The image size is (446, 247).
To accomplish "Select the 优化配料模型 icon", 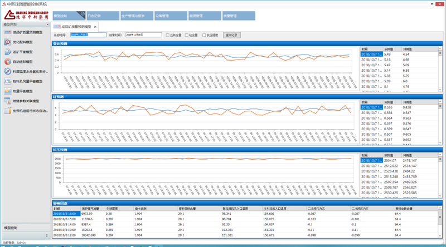I will (x=7, y=42).
